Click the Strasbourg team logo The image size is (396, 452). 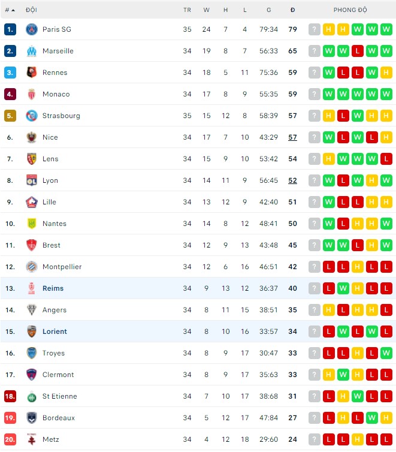pyautogui.click(x=32, y=116)
